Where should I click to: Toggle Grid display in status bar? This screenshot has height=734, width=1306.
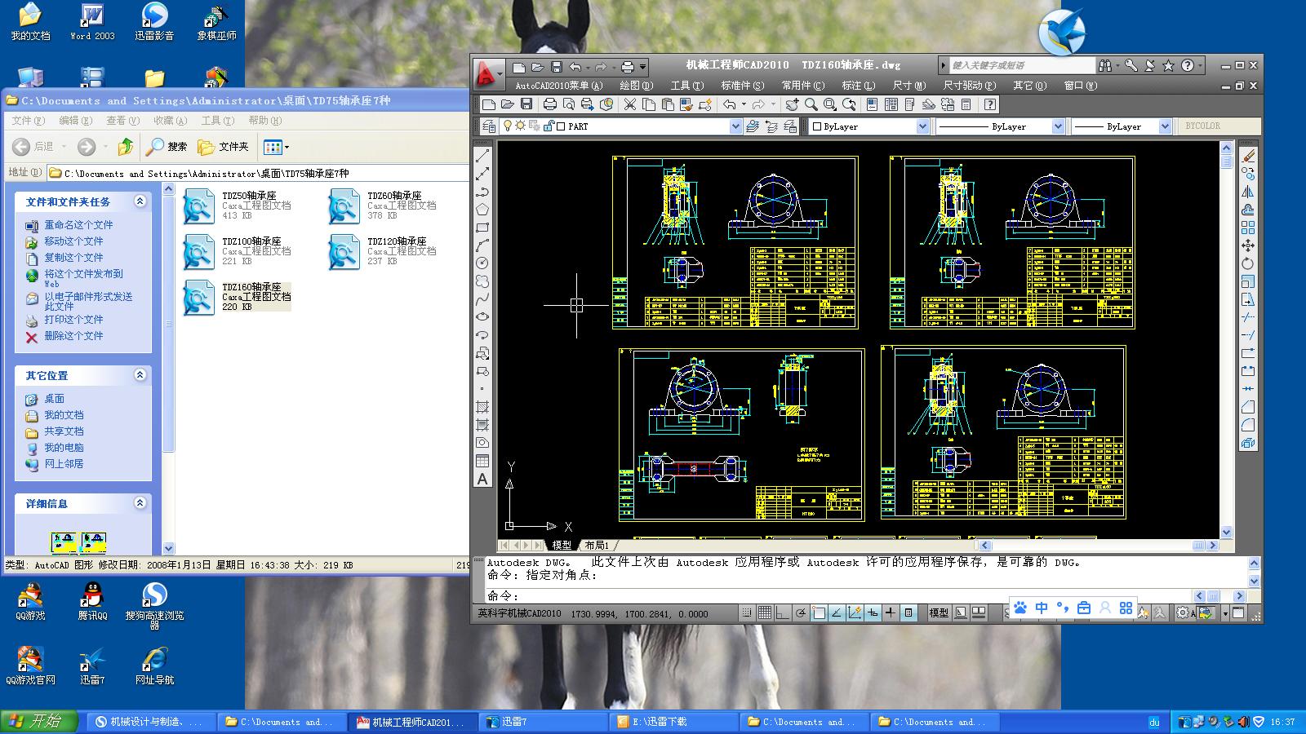pos(765,612)
